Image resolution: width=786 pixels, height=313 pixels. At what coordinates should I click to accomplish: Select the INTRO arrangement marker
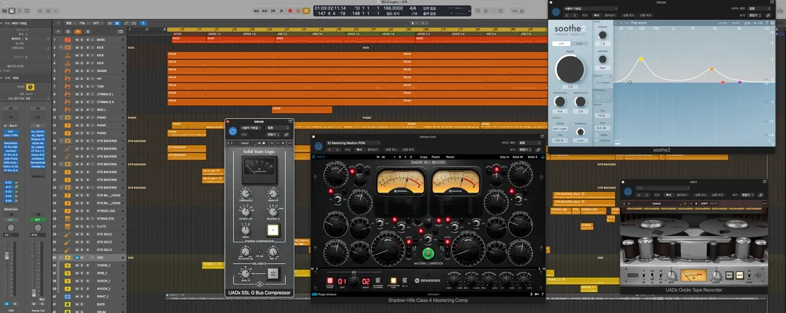point(189,34)
